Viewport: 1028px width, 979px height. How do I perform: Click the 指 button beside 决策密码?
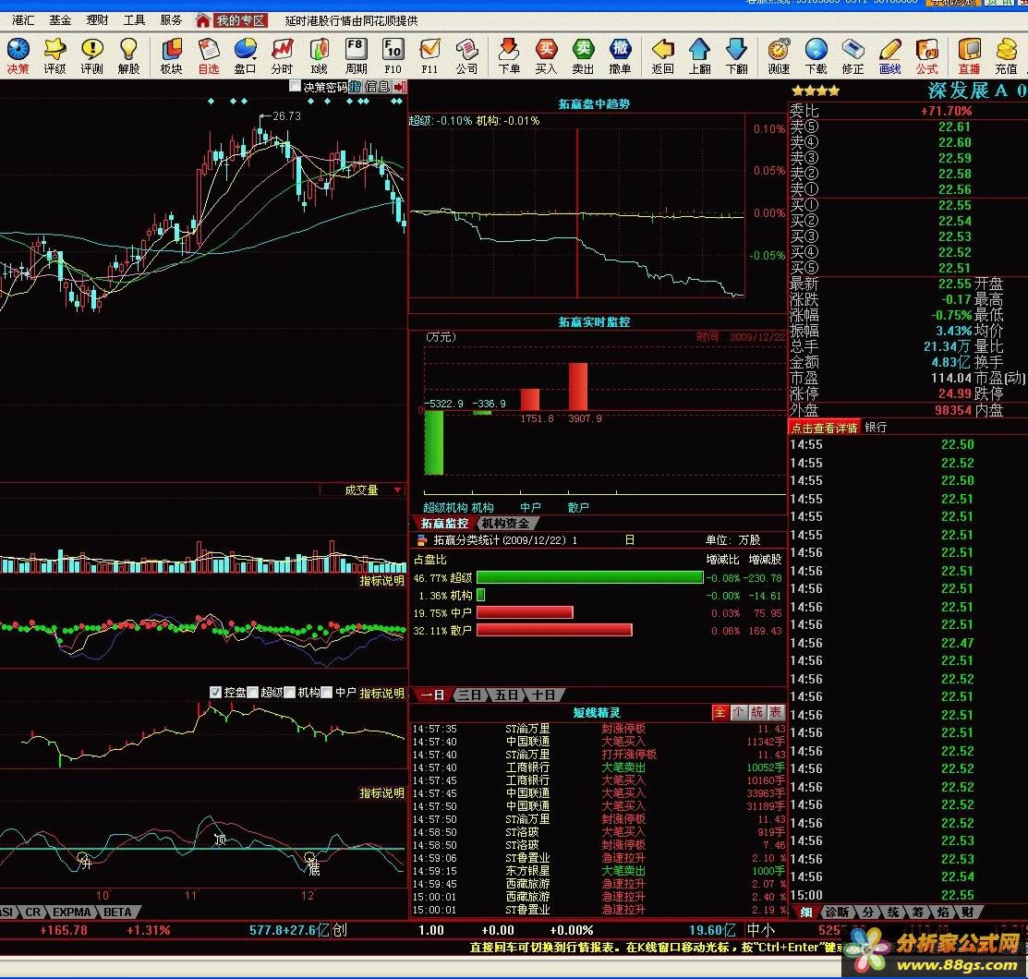(x=355, y=86)
